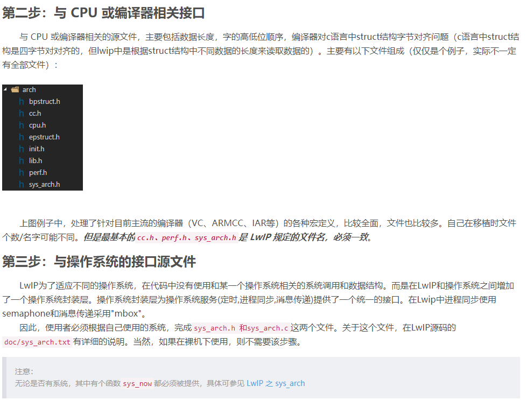Viewport: 527px width, 400px height.
Task: Click the arch folder icon
Action: [15, 89]
